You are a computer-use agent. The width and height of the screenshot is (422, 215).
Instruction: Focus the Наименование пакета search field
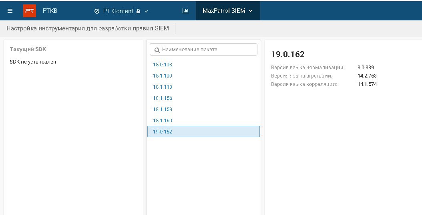click(203, 50)
